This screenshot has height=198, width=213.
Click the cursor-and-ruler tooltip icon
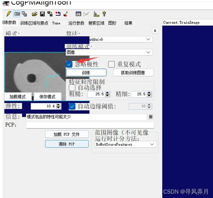click(96, 14)
